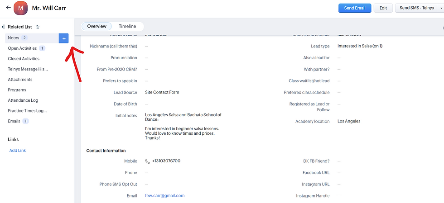Click the Date of Birth empty value
Screen dimensions: 444x203
146,104
